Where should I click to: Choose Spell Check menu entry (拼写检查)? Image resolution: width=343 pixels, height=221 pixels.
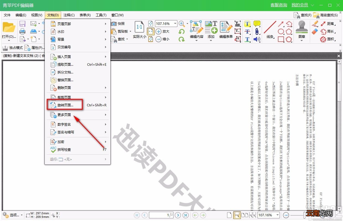pyautogui.click(x=78, y=150)
